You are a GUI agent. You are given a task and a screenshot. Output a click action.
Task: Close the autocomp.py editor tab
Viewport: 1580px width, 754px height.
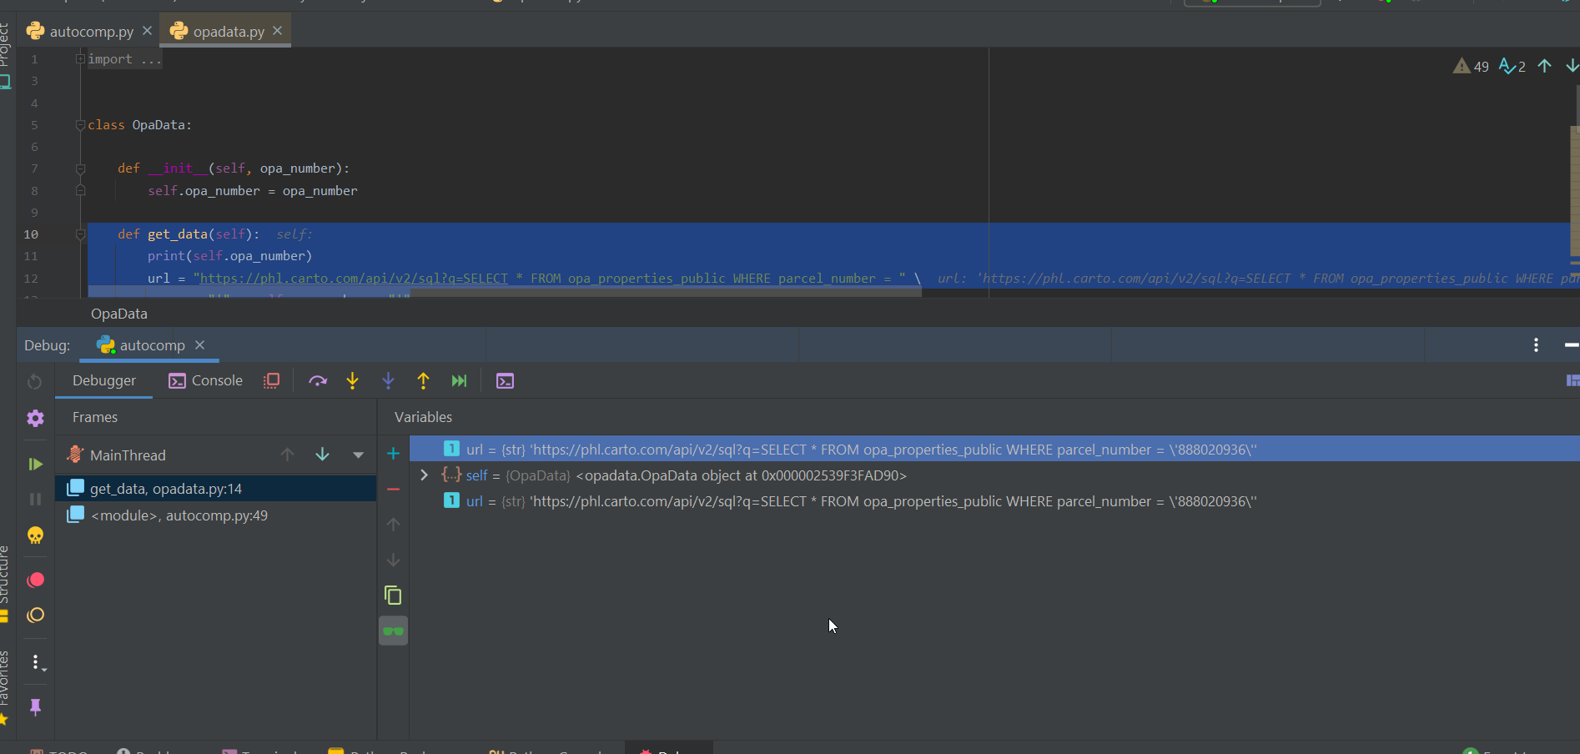147,31
